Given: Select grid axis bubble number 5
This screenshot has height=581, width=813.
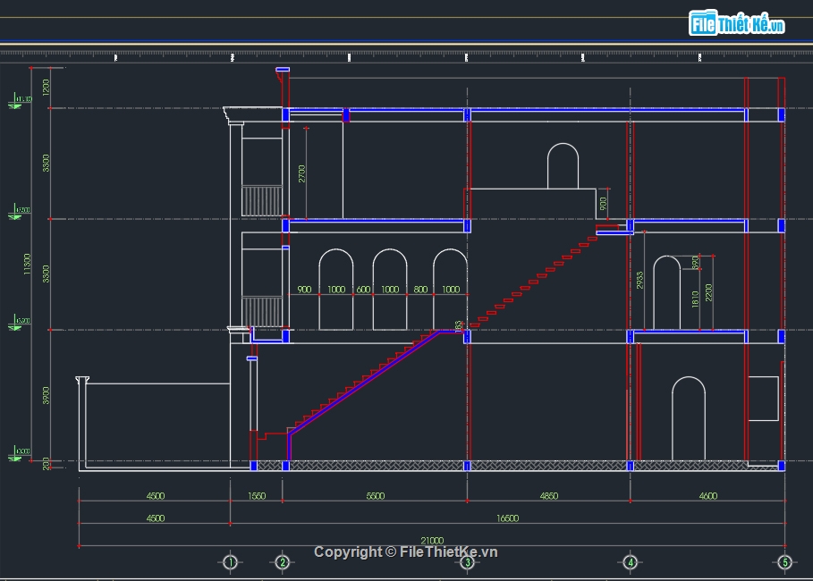Looking at the screenshot, I should pyautogui.click(x=784, y=562).
